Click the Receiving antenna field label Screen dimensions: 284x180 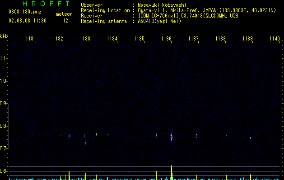coord(104,21)
